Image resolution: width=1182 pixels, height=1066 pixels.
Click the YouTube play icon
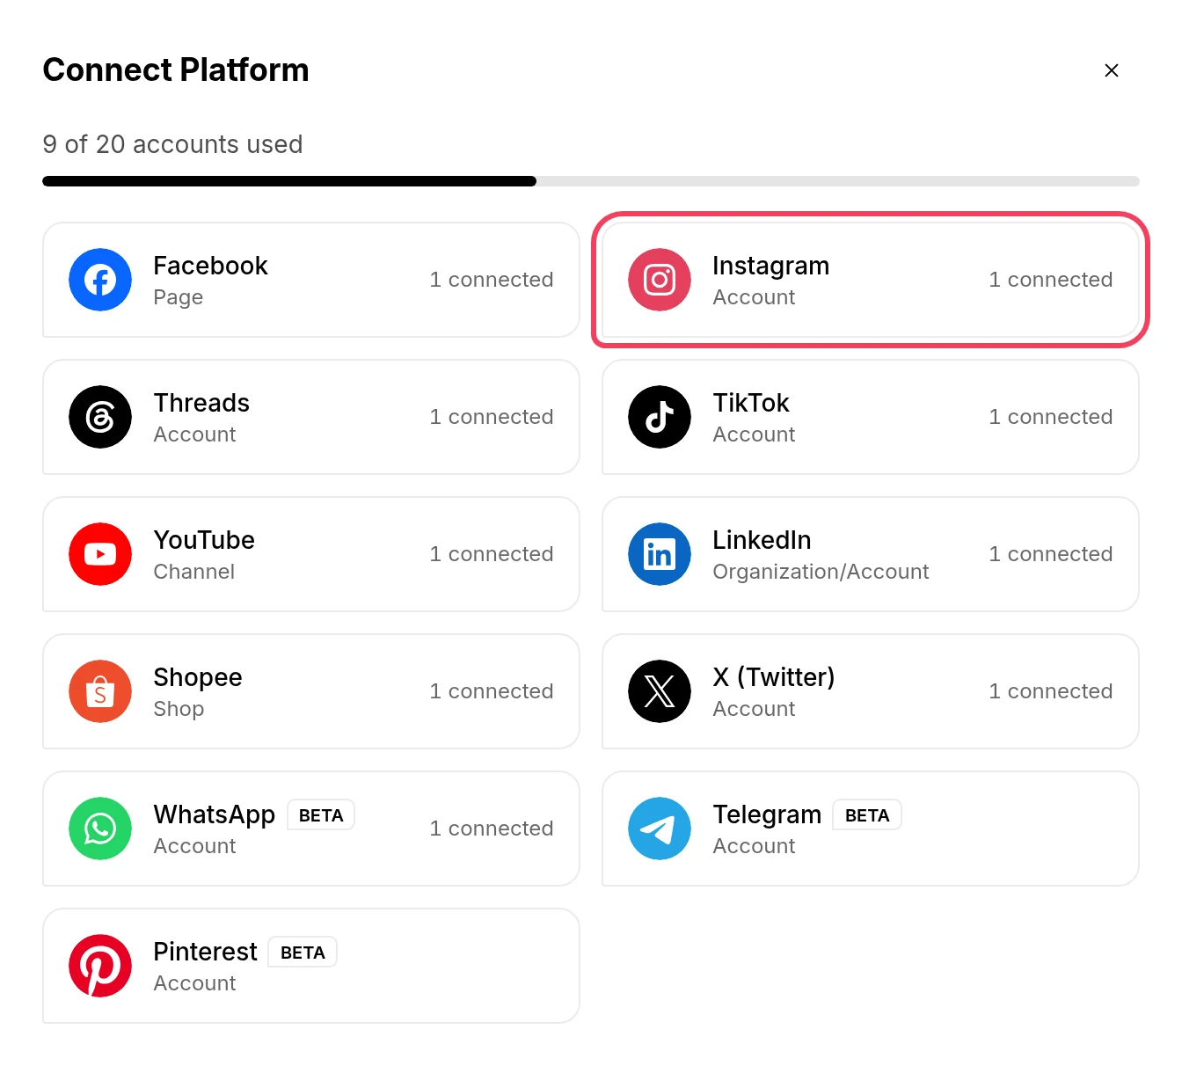[100, 554]
